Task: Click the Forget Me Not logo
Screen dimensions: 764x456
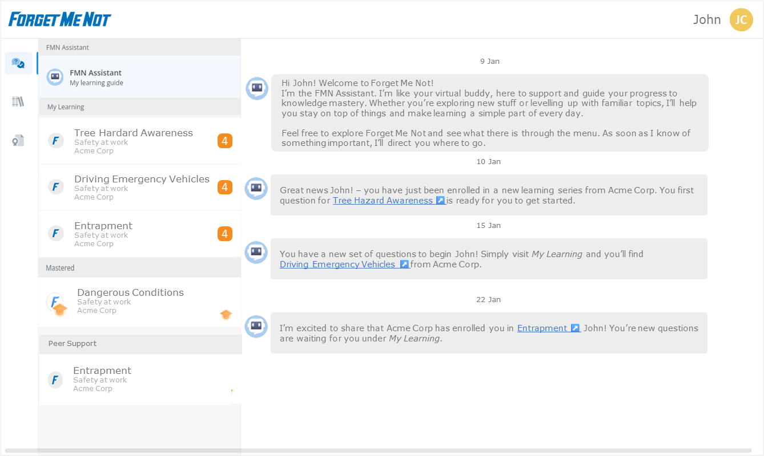Action: (x=60, y=19)
